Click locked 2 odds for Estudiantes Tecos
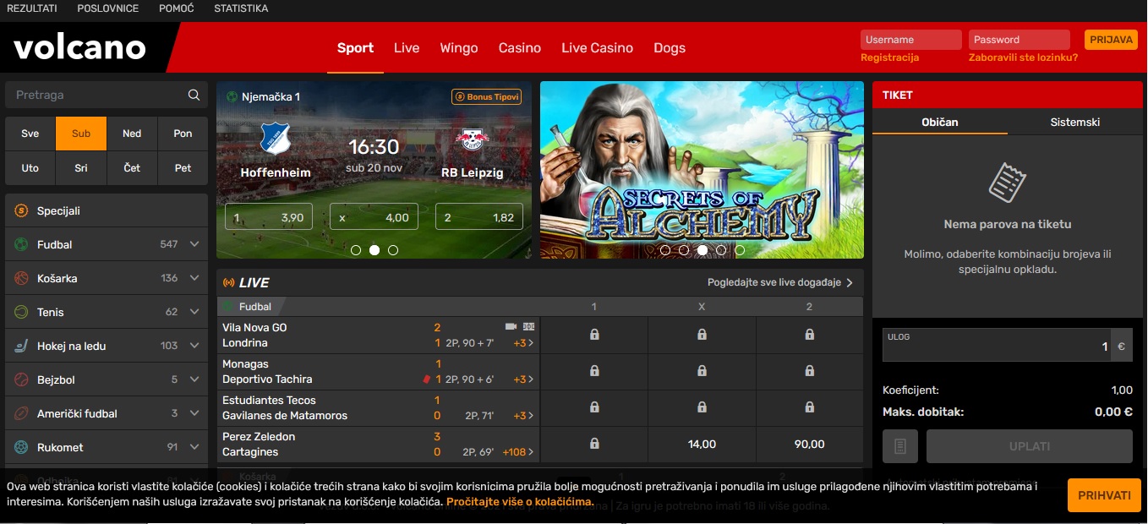 [x=809, y=407]
